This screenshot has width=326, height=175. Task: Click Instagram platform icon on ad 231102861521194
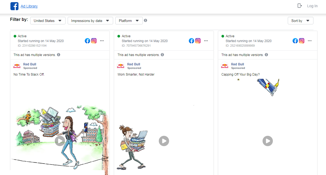click(x=94, y=41)
